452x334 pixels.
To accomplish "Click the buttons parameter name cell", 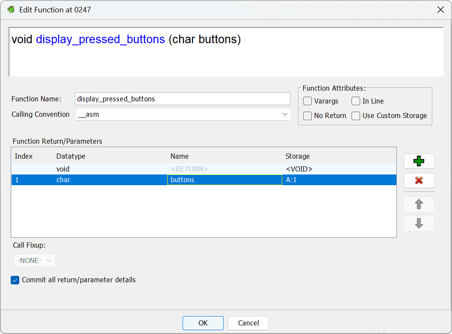I will tap(224, 180).
